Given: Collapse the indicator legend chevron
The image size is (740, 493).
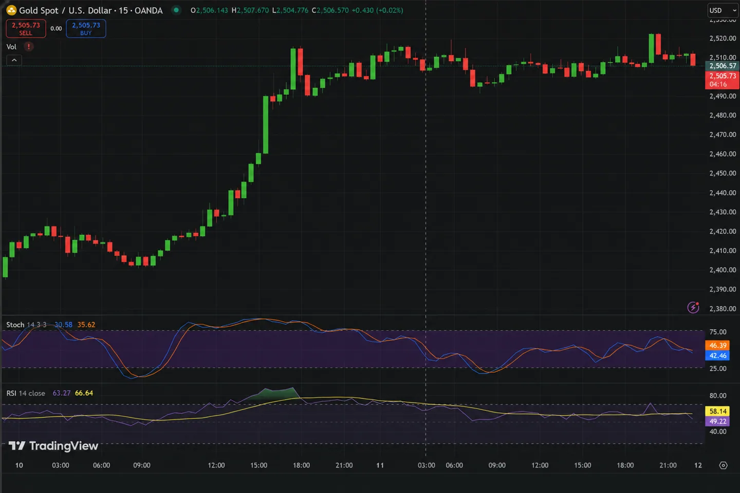Looking at the screenshot, I should tap(14, 60).
